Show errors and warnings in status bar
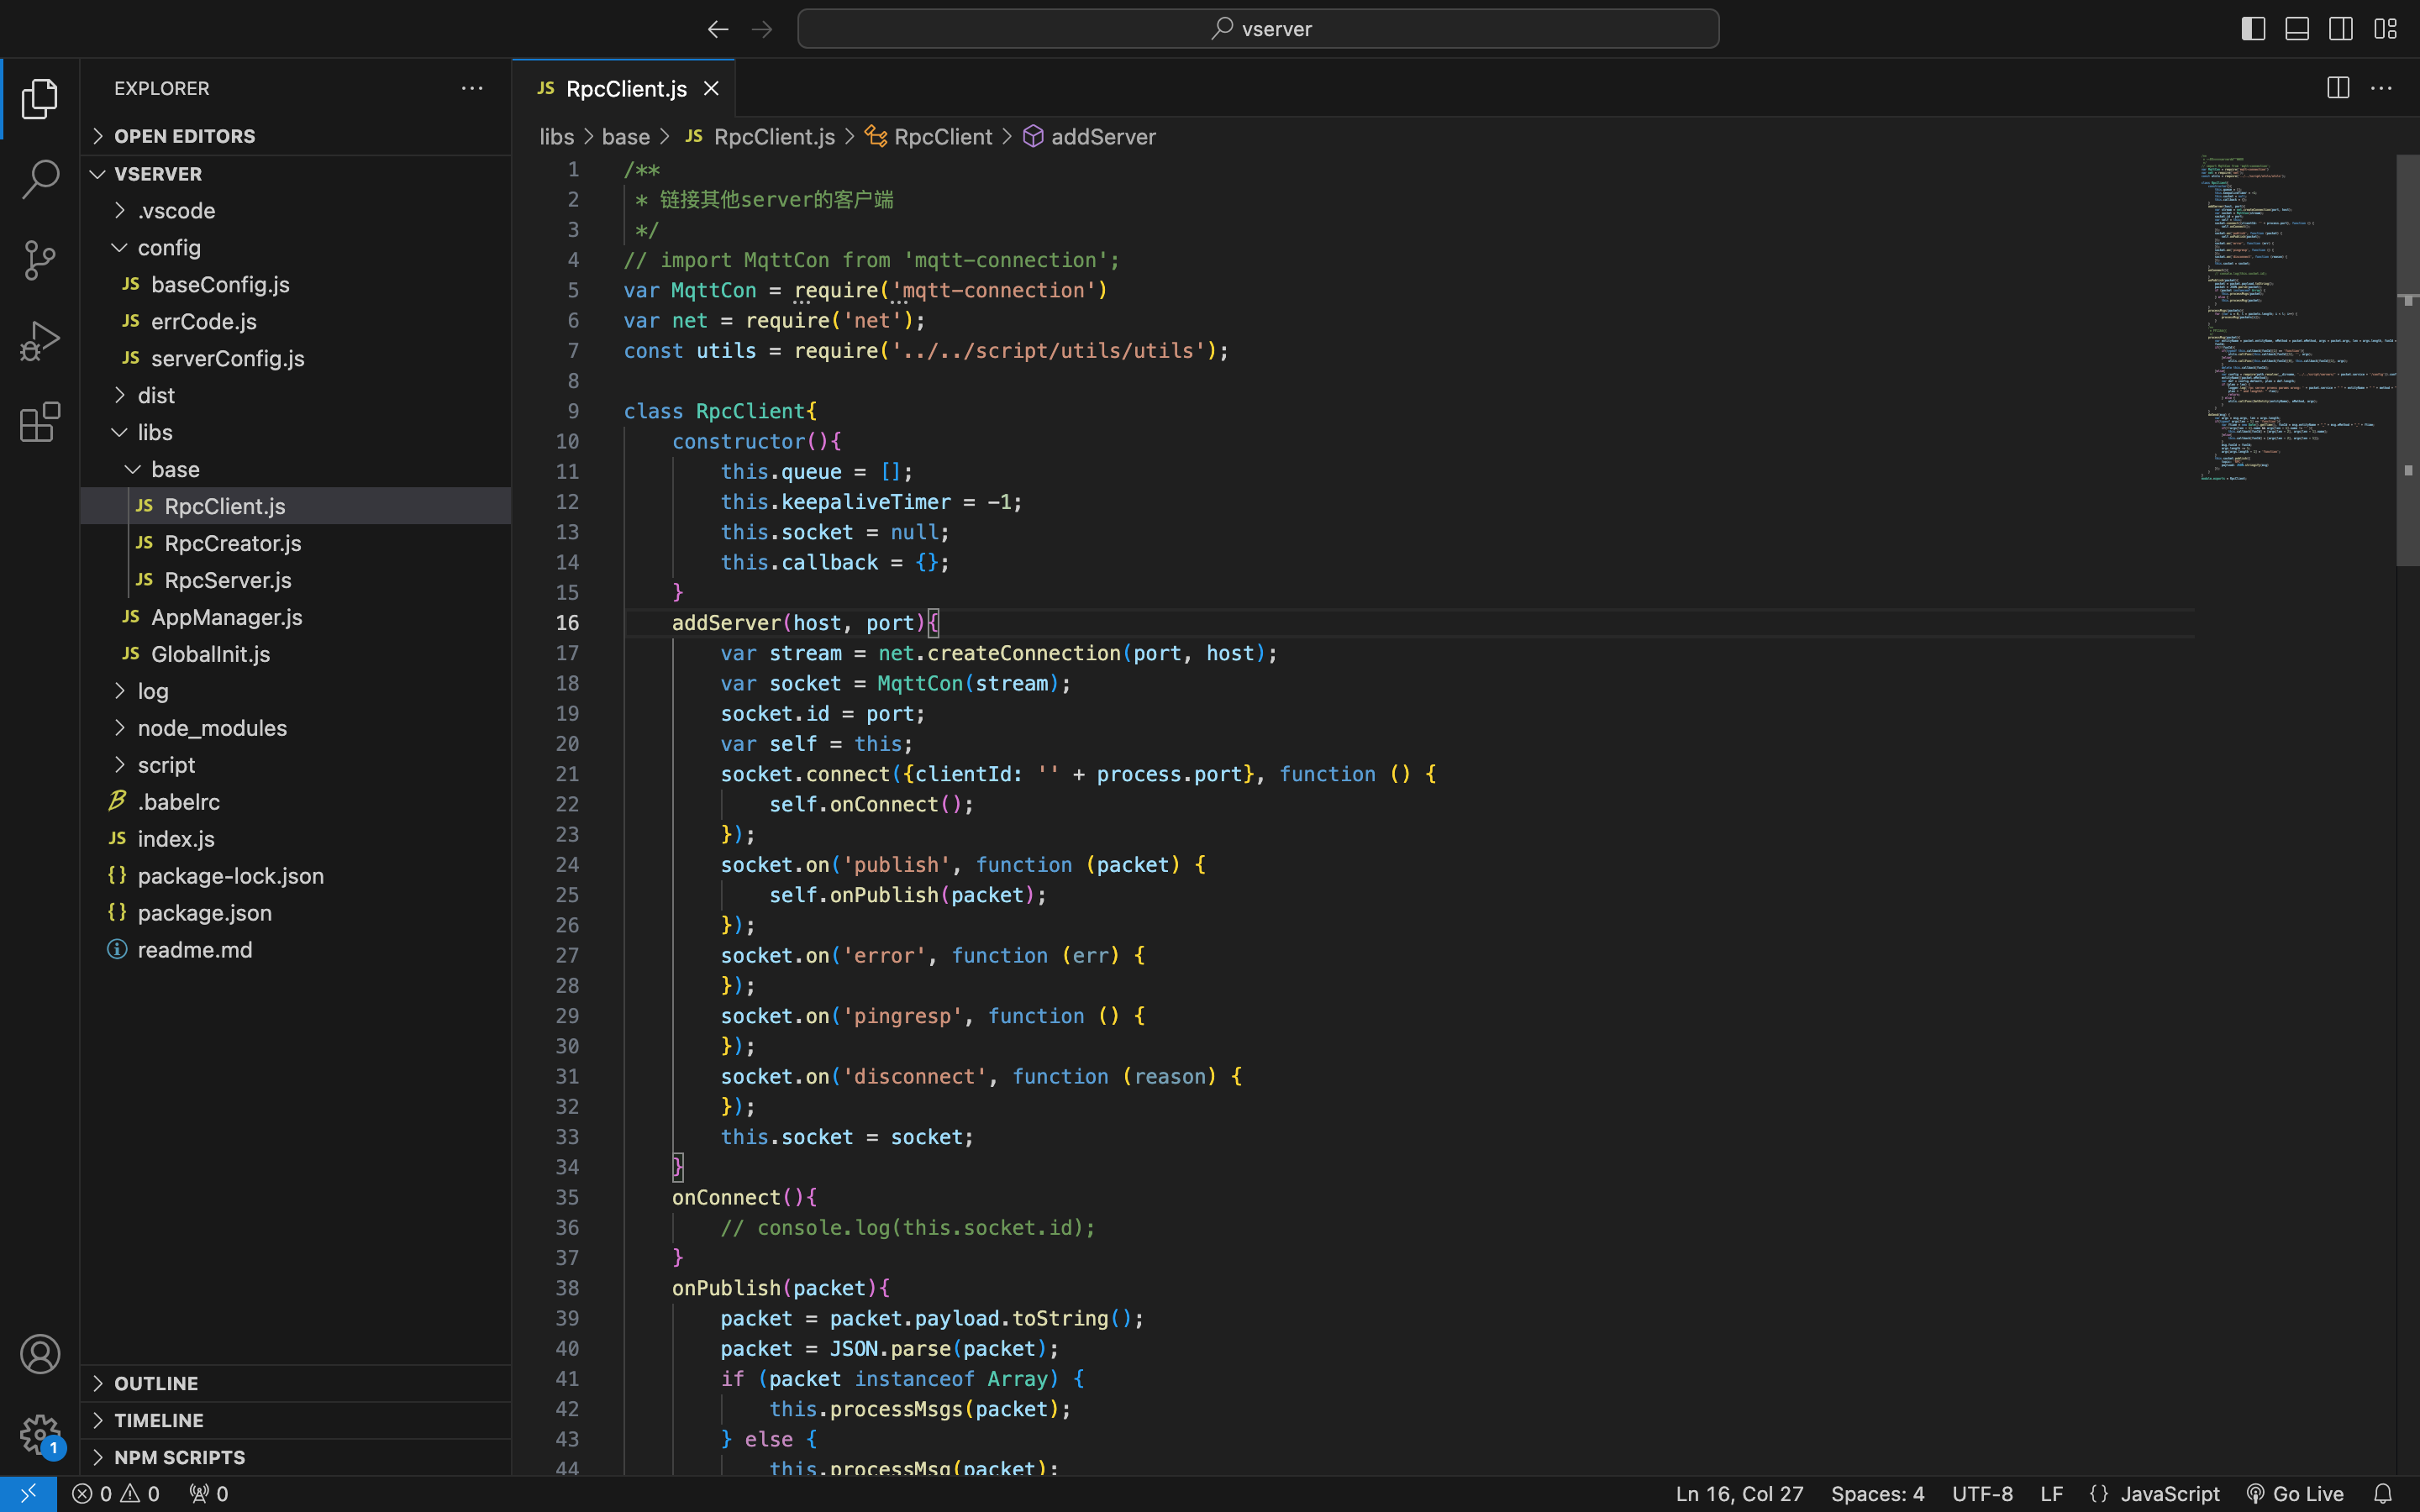This screenshot has width=2420, height=1512. coord(116,1494)
